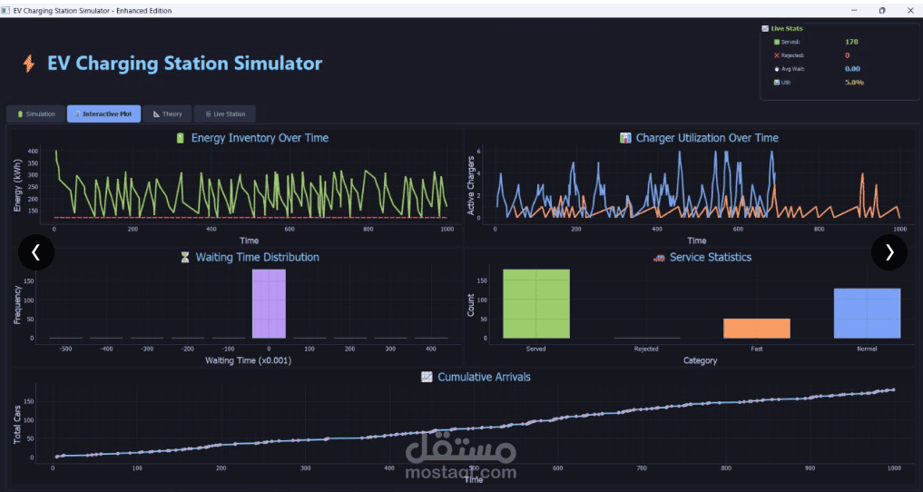
Task: Click the Util value 5.0%
Action: pyautogui.click(x=854, y=83)
